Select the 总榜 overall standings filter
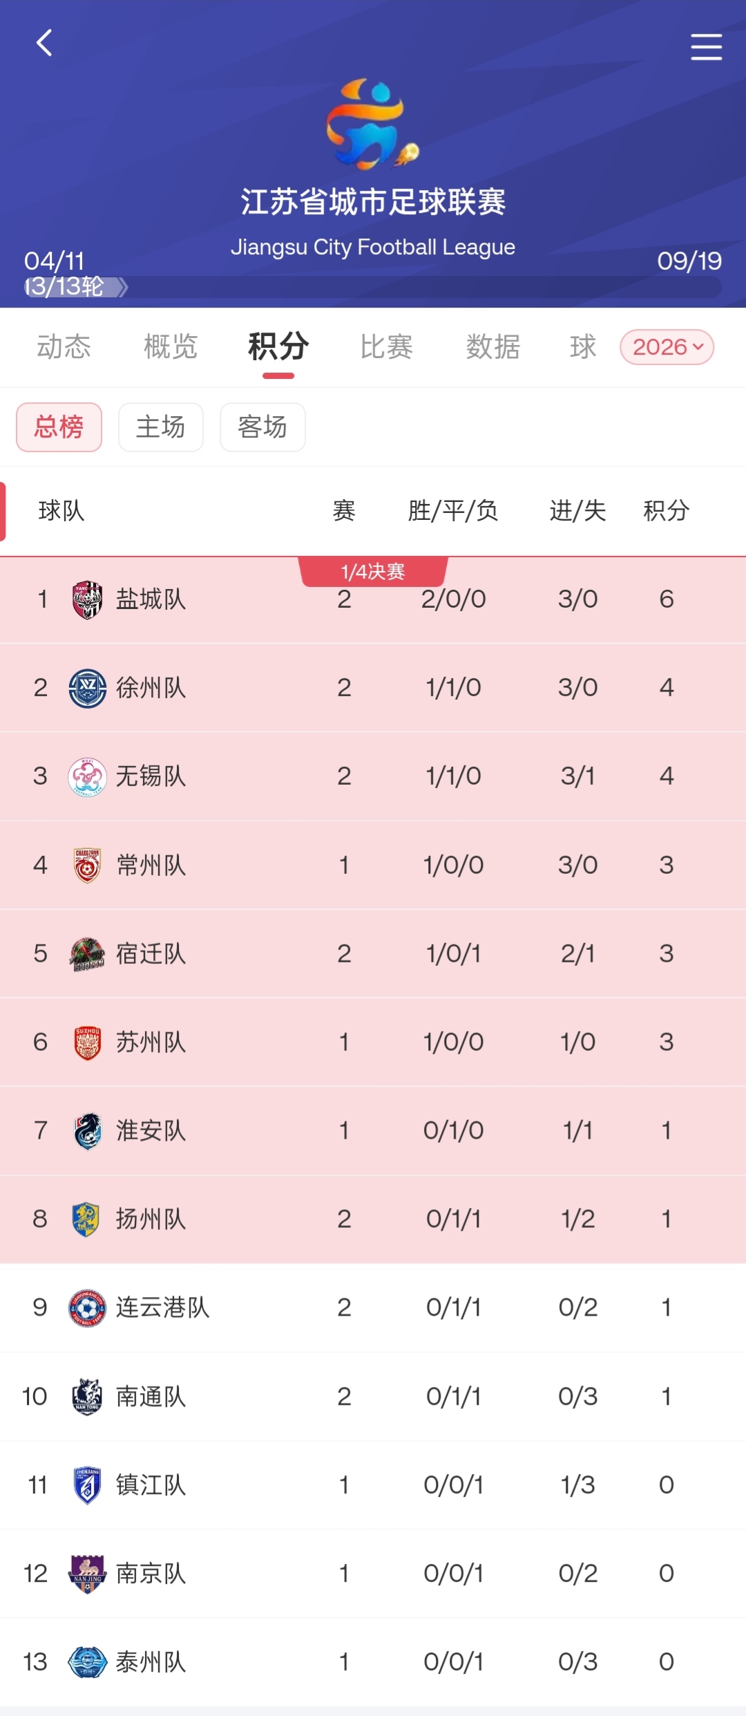This screenshot has width=746, height=1716. tap(59, 427)
